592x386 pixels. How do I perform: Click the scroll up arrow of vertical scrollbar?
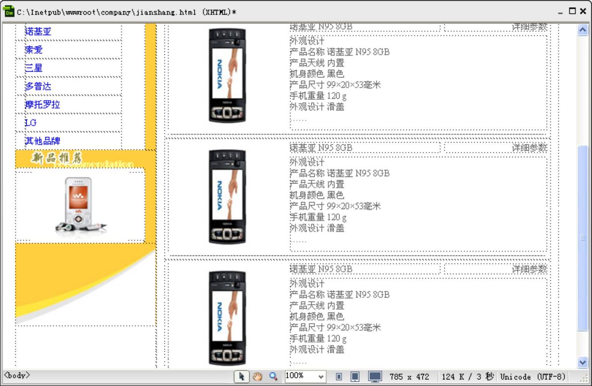click(x=582, y=30)
